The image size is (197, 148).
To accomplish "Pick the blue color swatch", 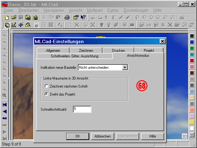I will click(192, 42).
